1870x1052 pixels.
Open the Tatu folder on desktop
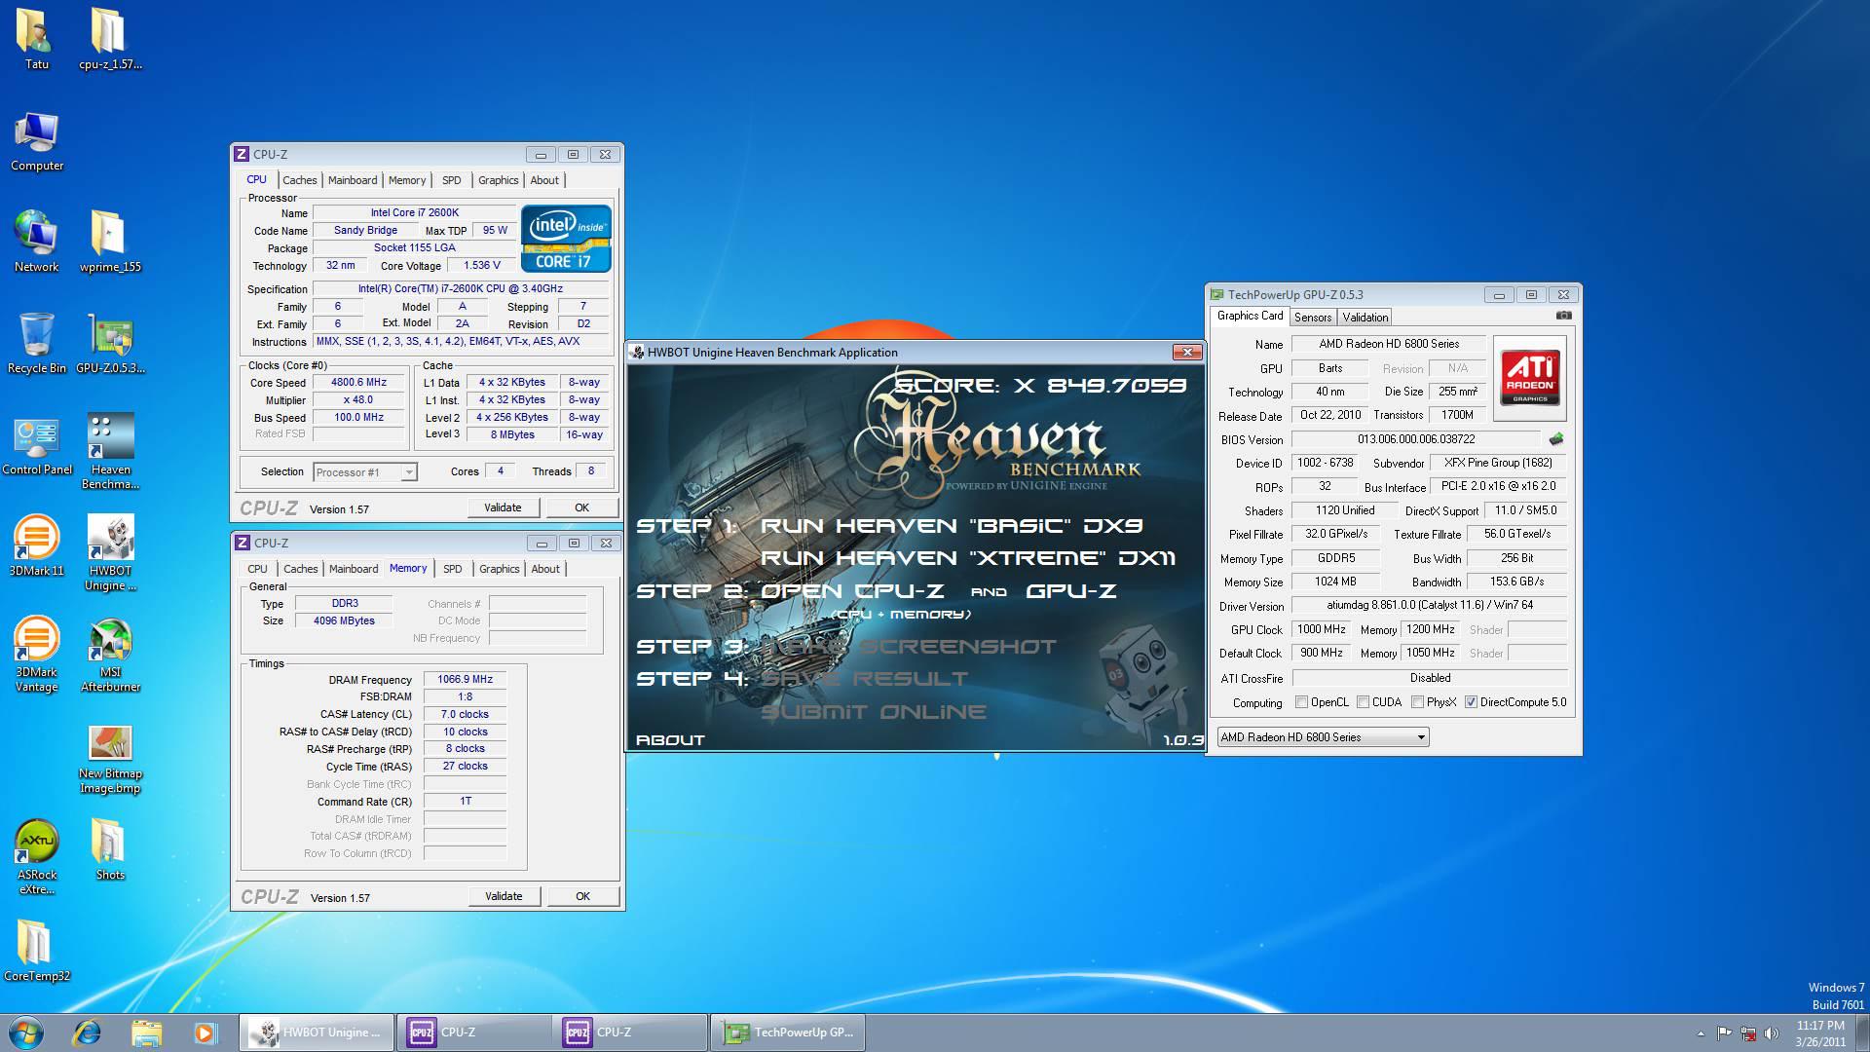[36, 39]
